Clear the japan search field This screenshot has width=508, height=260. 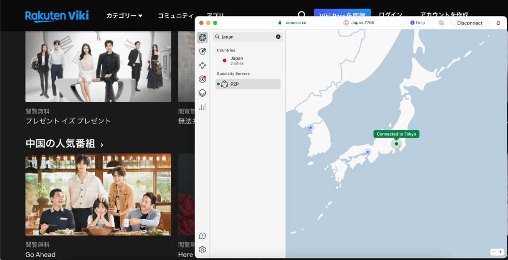tap(278, 37)
